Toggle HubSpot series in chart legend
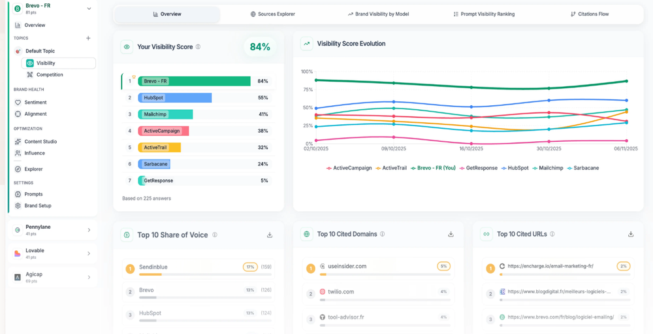653x334 pixels. tap(515, 167)
